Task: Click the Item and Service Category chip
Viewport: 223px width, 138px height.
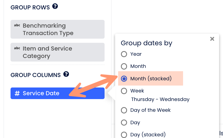Action: coord(57,52)
